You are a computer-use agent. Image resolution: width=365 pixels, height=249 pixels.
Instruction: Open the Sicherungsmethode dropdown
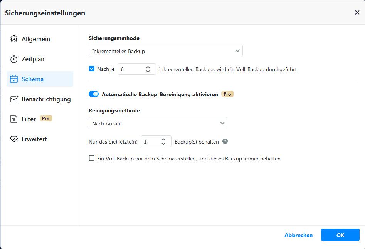tap(165, 51)
